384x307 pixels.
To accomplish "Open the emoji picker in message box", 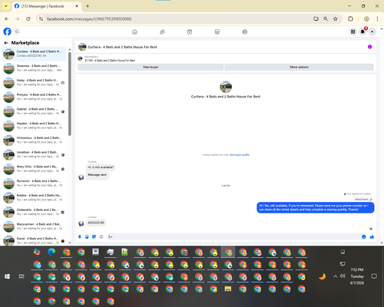I will (363, 237).
